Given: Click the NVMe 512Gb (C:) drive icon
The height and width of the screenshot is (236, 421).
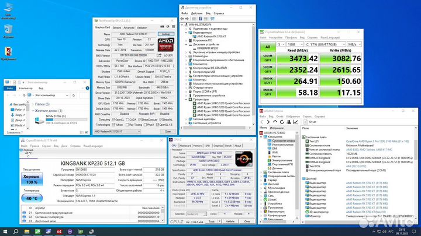Looking at the screenshot, I should click(x=40, y=121).
